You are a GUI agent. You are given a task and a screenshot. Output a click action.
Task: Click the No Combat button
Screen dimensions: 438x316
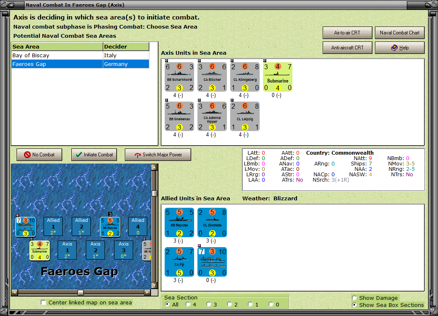[39, 155]
